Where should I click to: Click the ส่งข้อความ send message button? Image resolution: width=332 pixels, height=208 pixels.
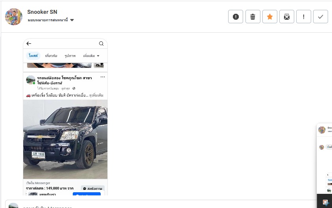pyautogui.click(x=93, y=188)
